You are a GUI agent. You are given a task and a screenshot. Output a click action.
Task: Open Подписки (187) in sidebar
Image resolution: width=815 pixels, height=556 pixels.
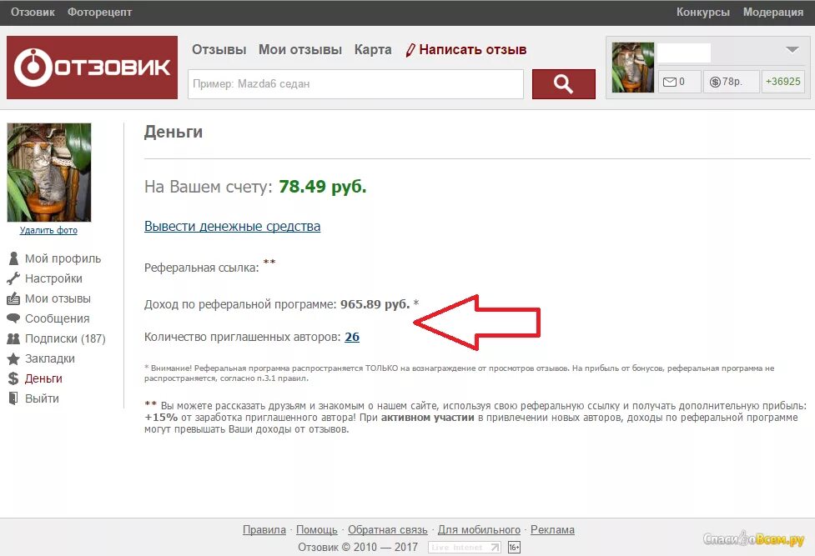(56, 338)
